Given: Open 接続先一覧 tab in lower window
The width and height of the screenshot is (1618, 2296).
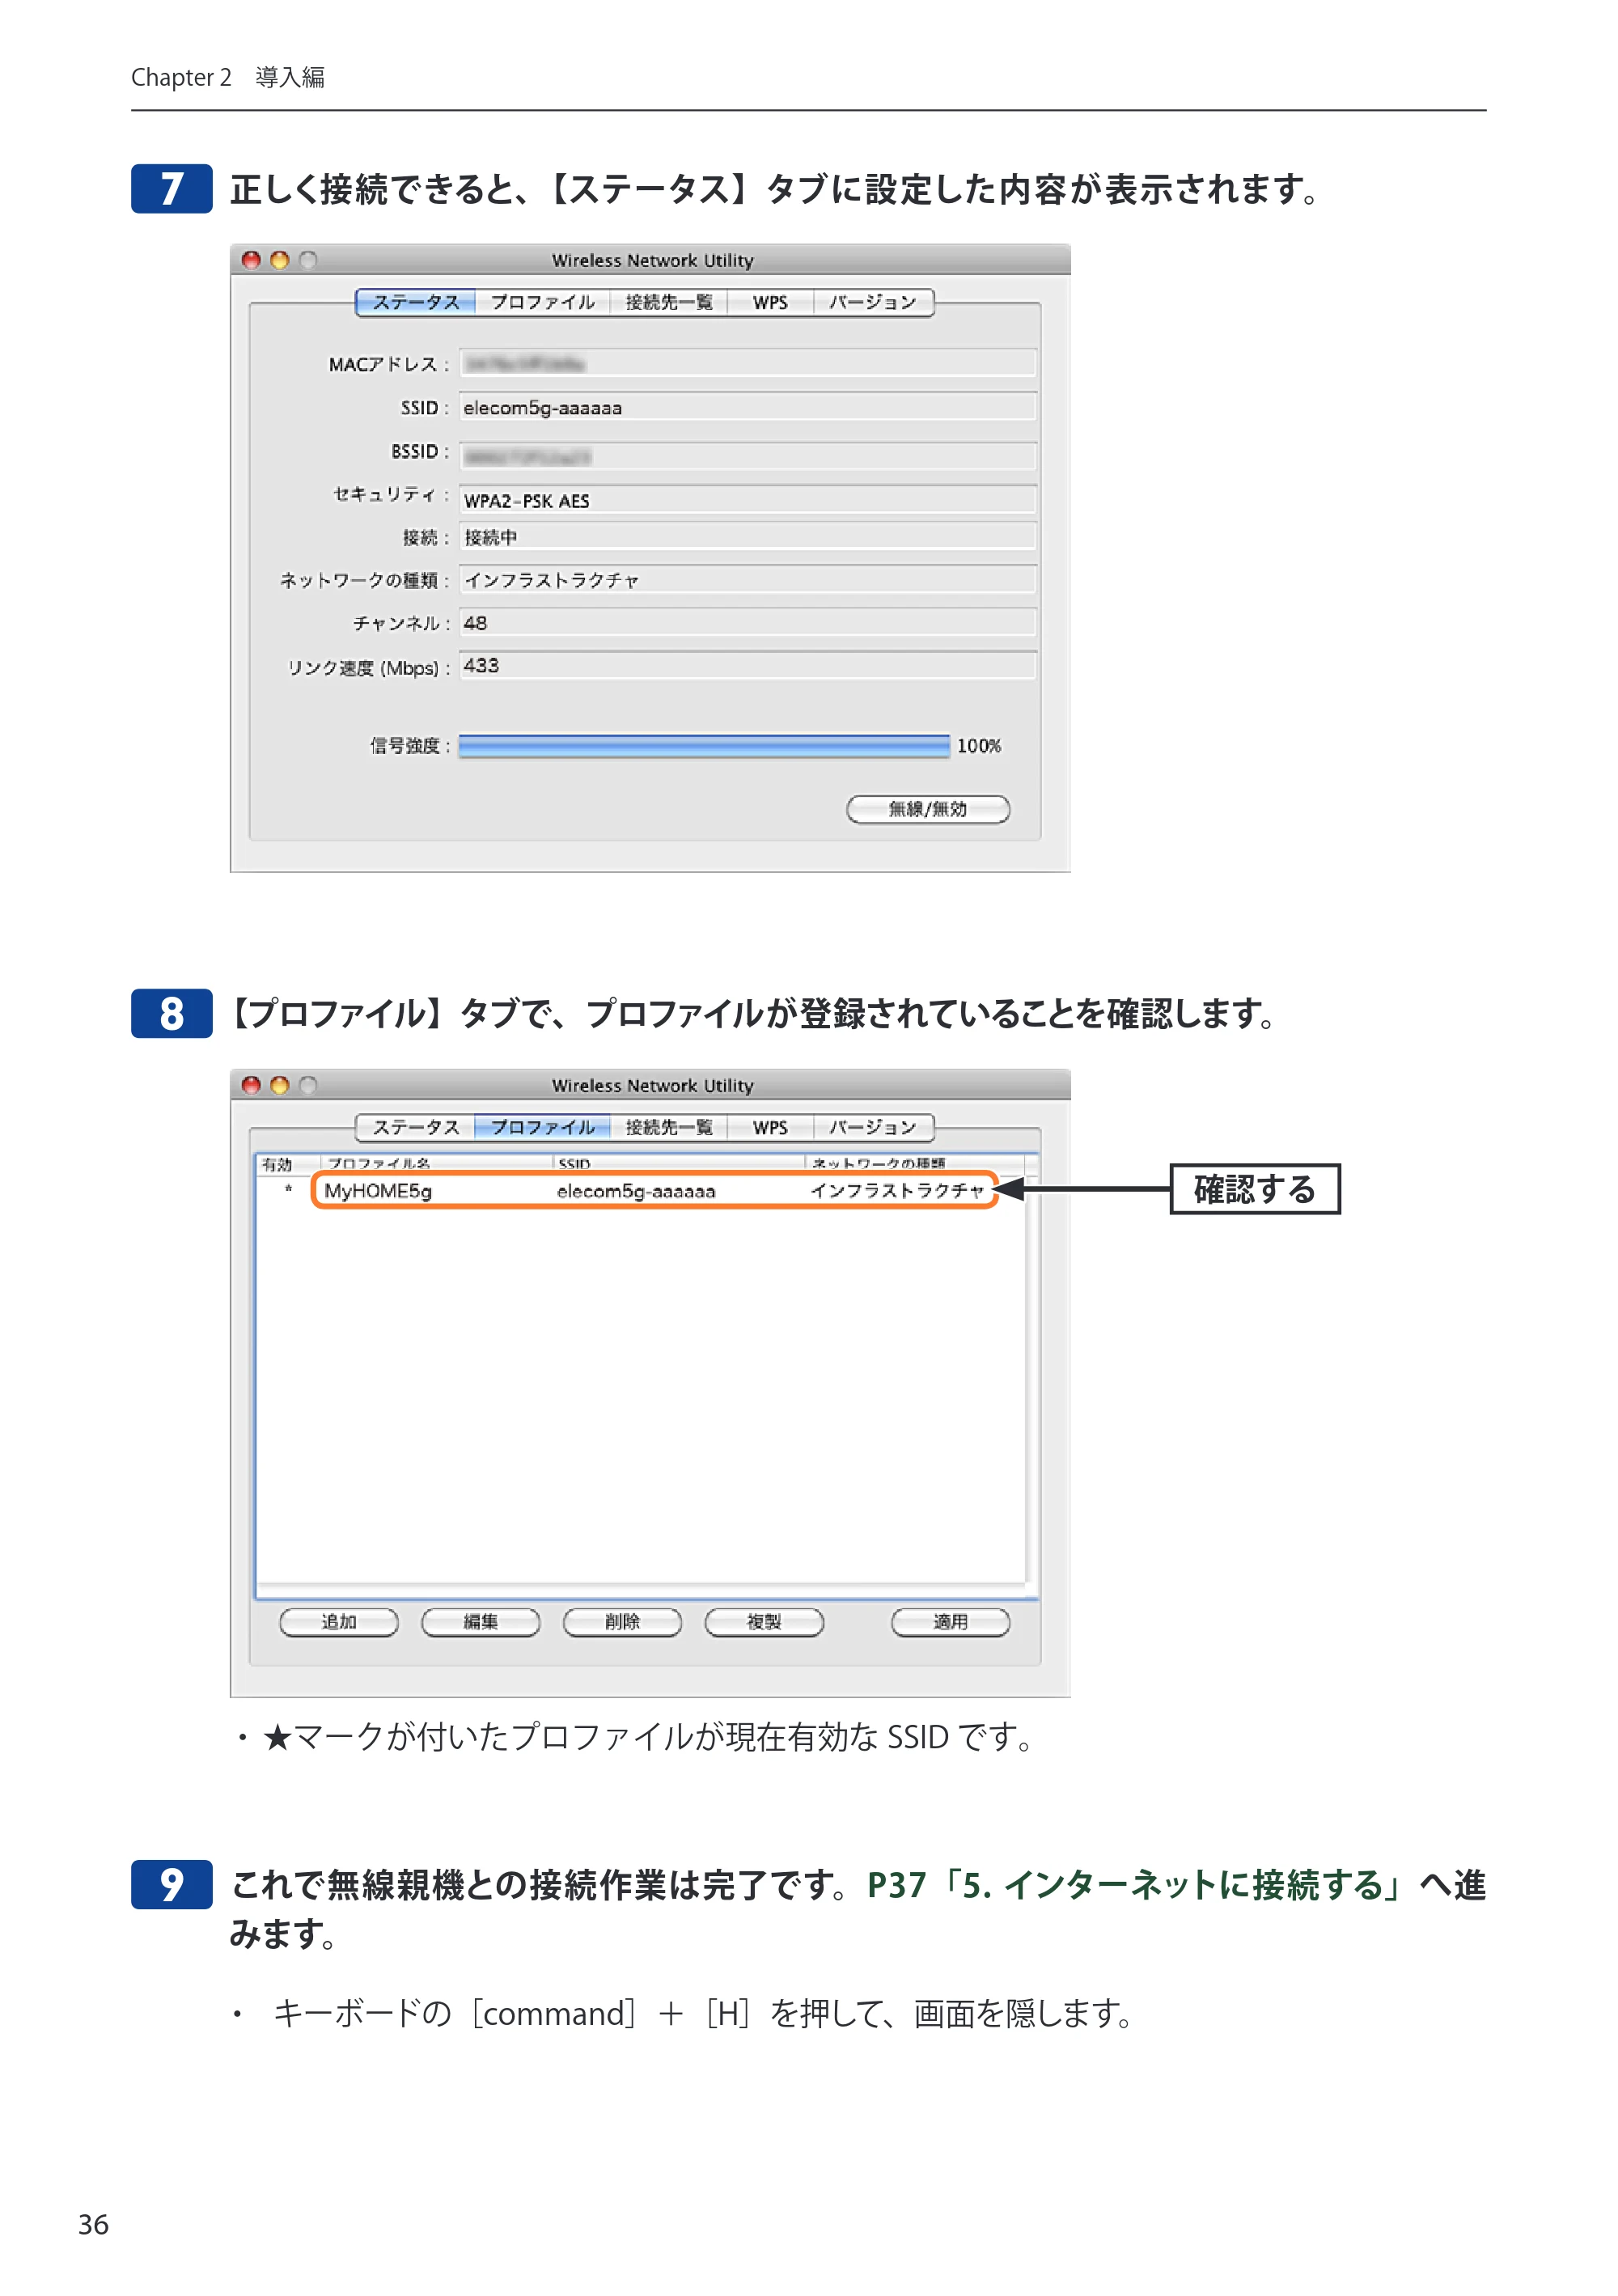Looking at the screenshot, I should pyautogui.click(x=668, y=1127).
